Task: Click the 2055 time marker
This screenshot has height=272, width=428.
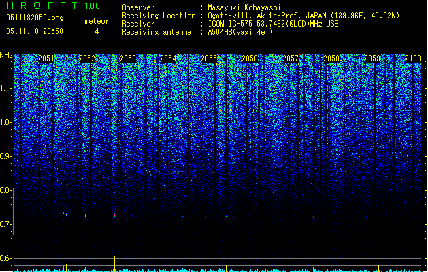Action: pos(209,58)
